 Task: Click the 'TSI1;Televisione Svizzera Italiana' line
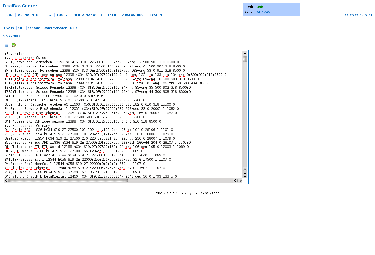[x=102, y=79]
